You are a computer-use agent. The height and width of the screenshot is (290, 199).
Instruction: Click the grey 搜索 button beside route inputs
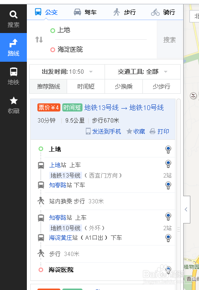170,40
